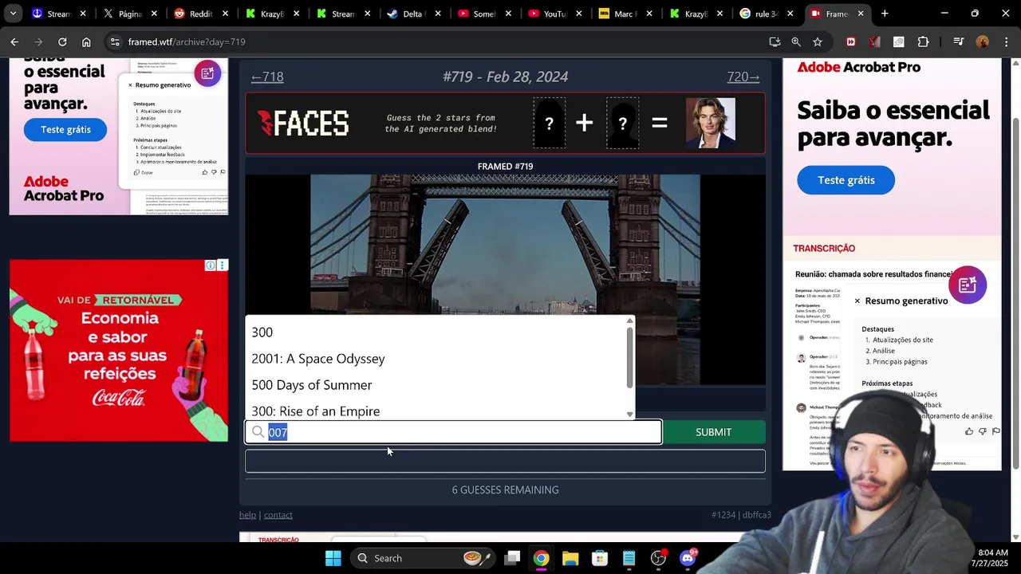Click the second mystery star silhouette

[x=622, y=123]
